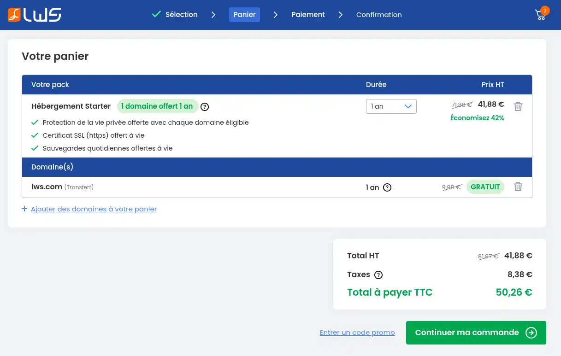Expand the chevron between Panier and Paiement

click(275, 15)
